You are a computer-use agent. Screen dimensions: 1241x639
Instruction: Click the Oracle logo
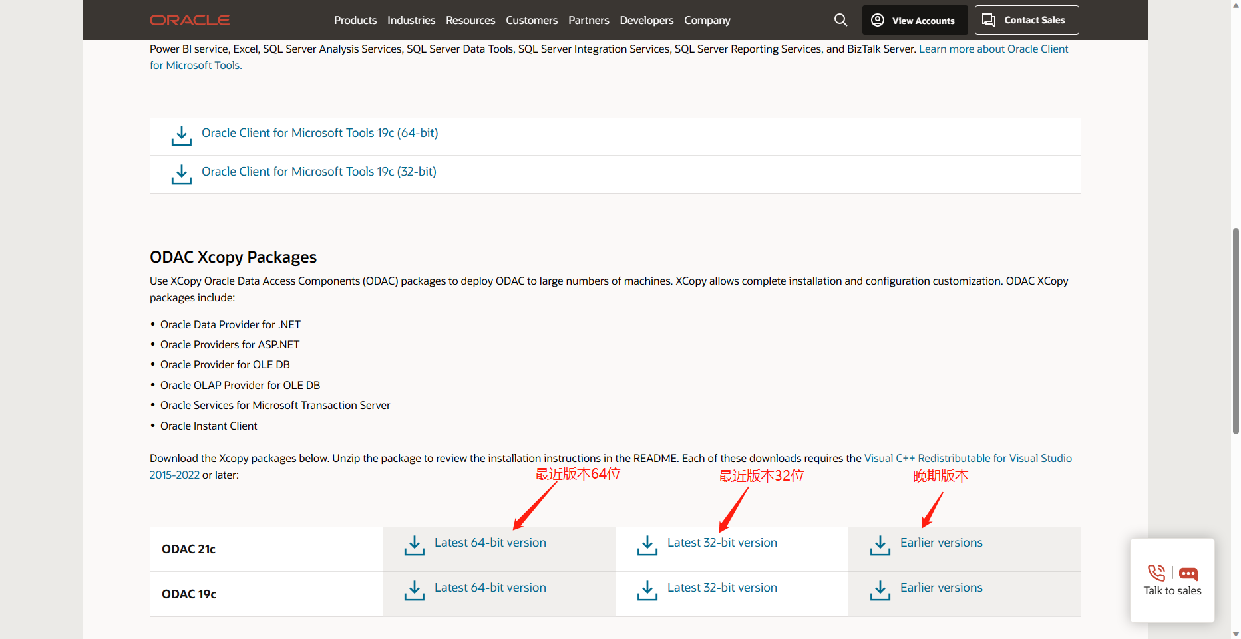(189, 20)
